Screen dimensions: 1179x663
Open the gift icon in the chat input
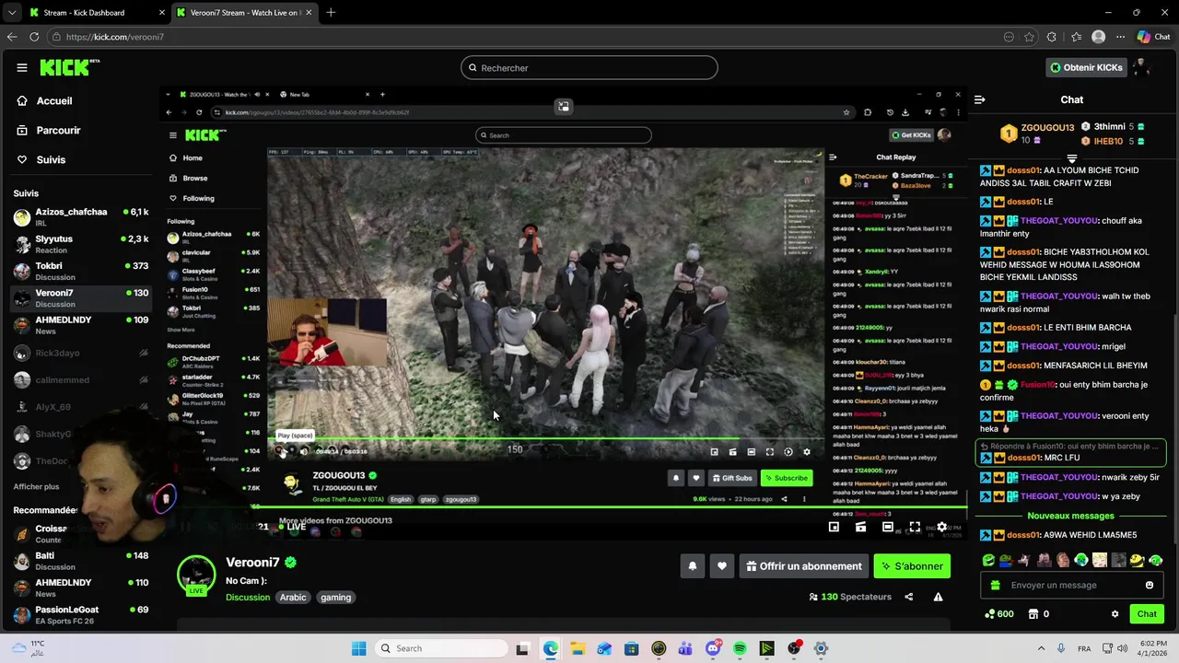[x=995, y=586]
